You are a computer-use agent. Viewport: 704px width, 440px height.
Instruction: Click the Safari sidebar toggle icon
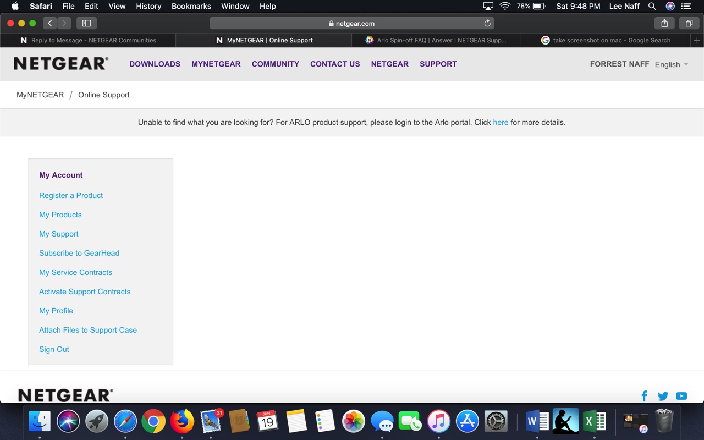coord(86,23)
